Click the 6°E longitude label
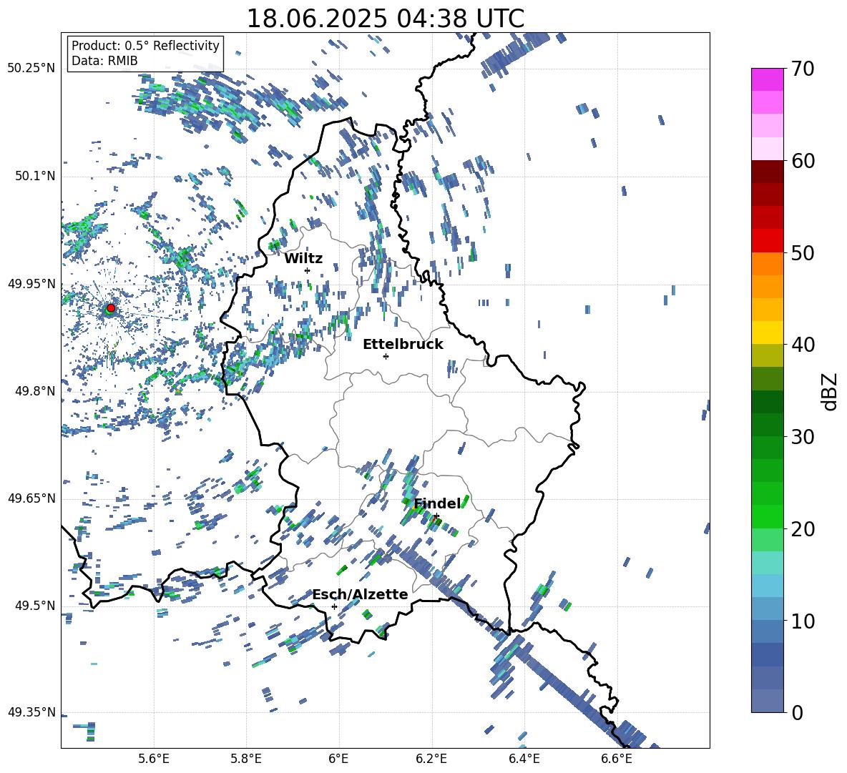This screenshot has height=773, width=847. pos(338,759)
